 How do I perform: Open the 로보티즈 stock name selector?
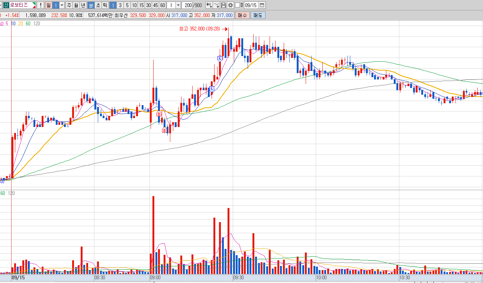click(20, 5)
